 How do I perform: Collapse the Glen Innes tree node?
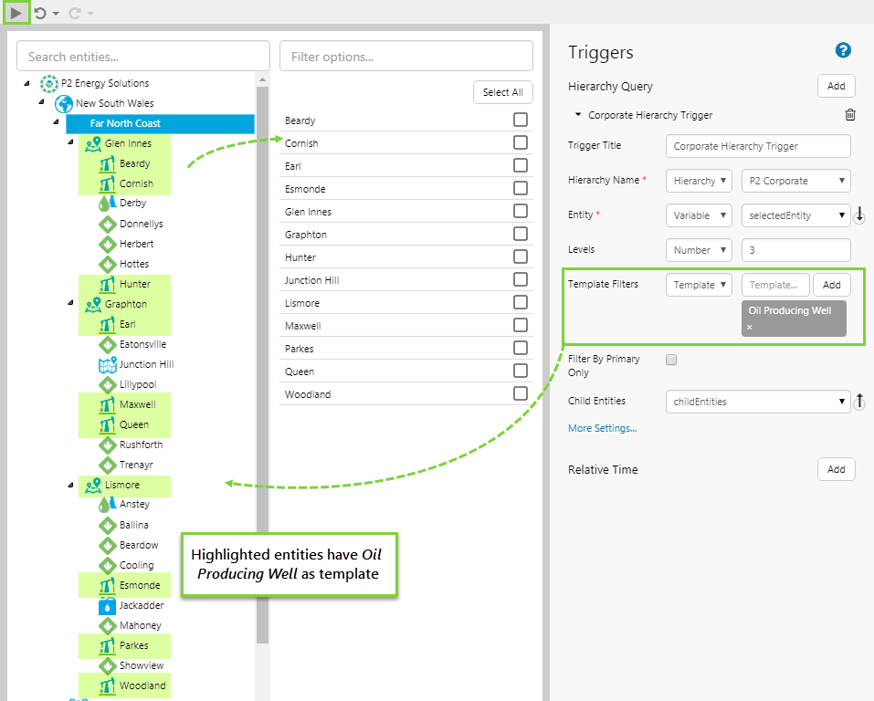[71, 142]
